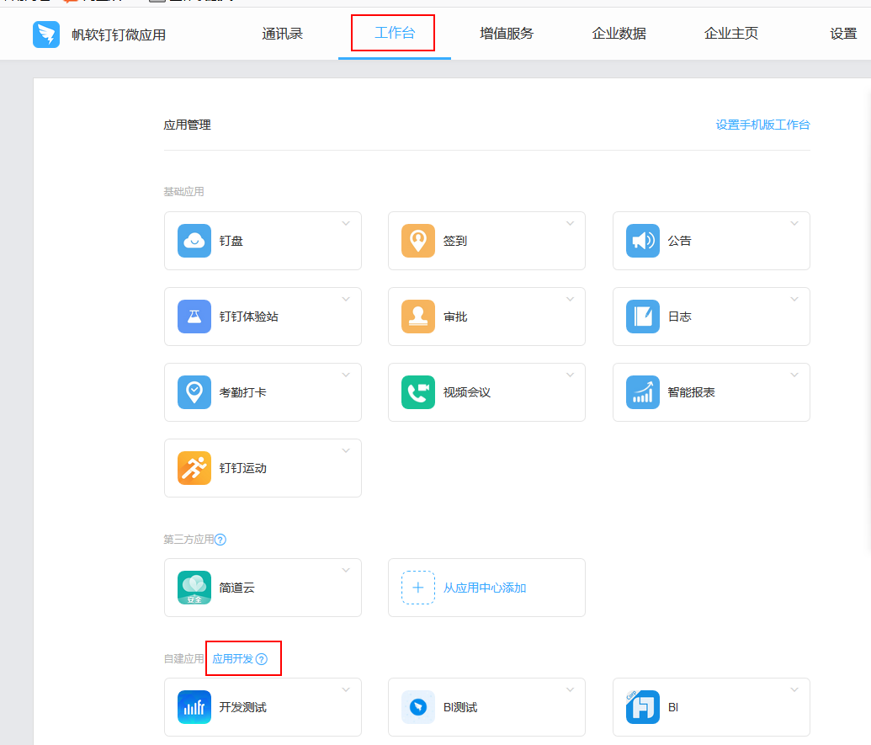Click the 帆软钉钉微应用 title text

coord(119,35)
